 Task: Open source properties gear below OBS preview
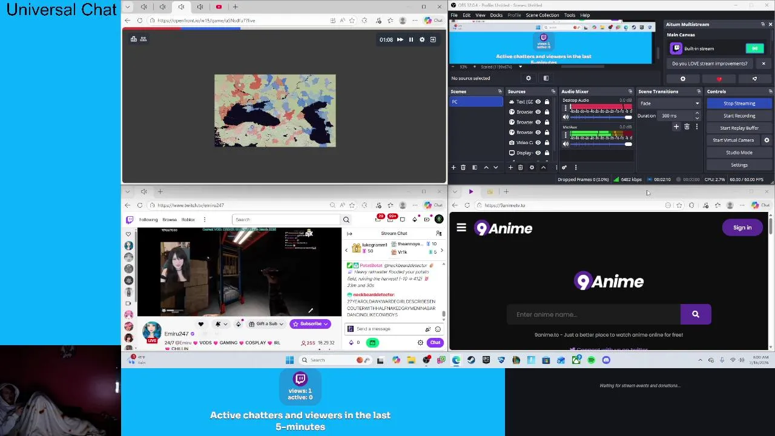(529, 78)
